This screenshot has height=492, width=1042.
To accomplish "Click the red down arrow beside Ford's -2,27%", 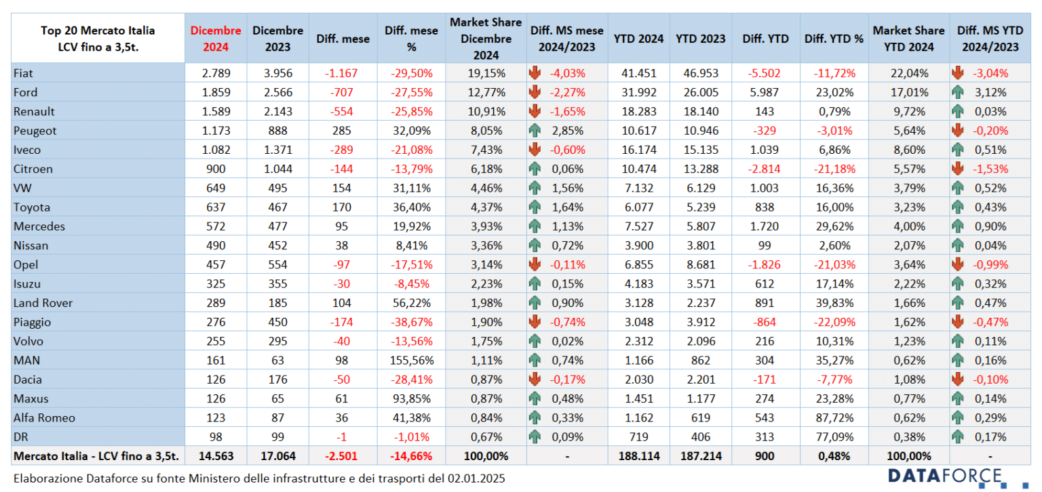I will click(535, 92).
